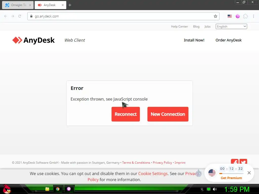Open the Angry Bird start menu

7,189
